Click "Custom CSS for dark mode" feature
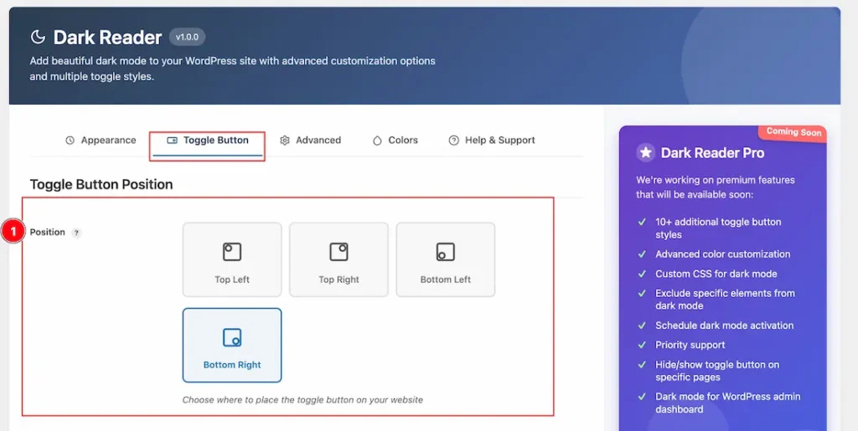 (716, 274)
